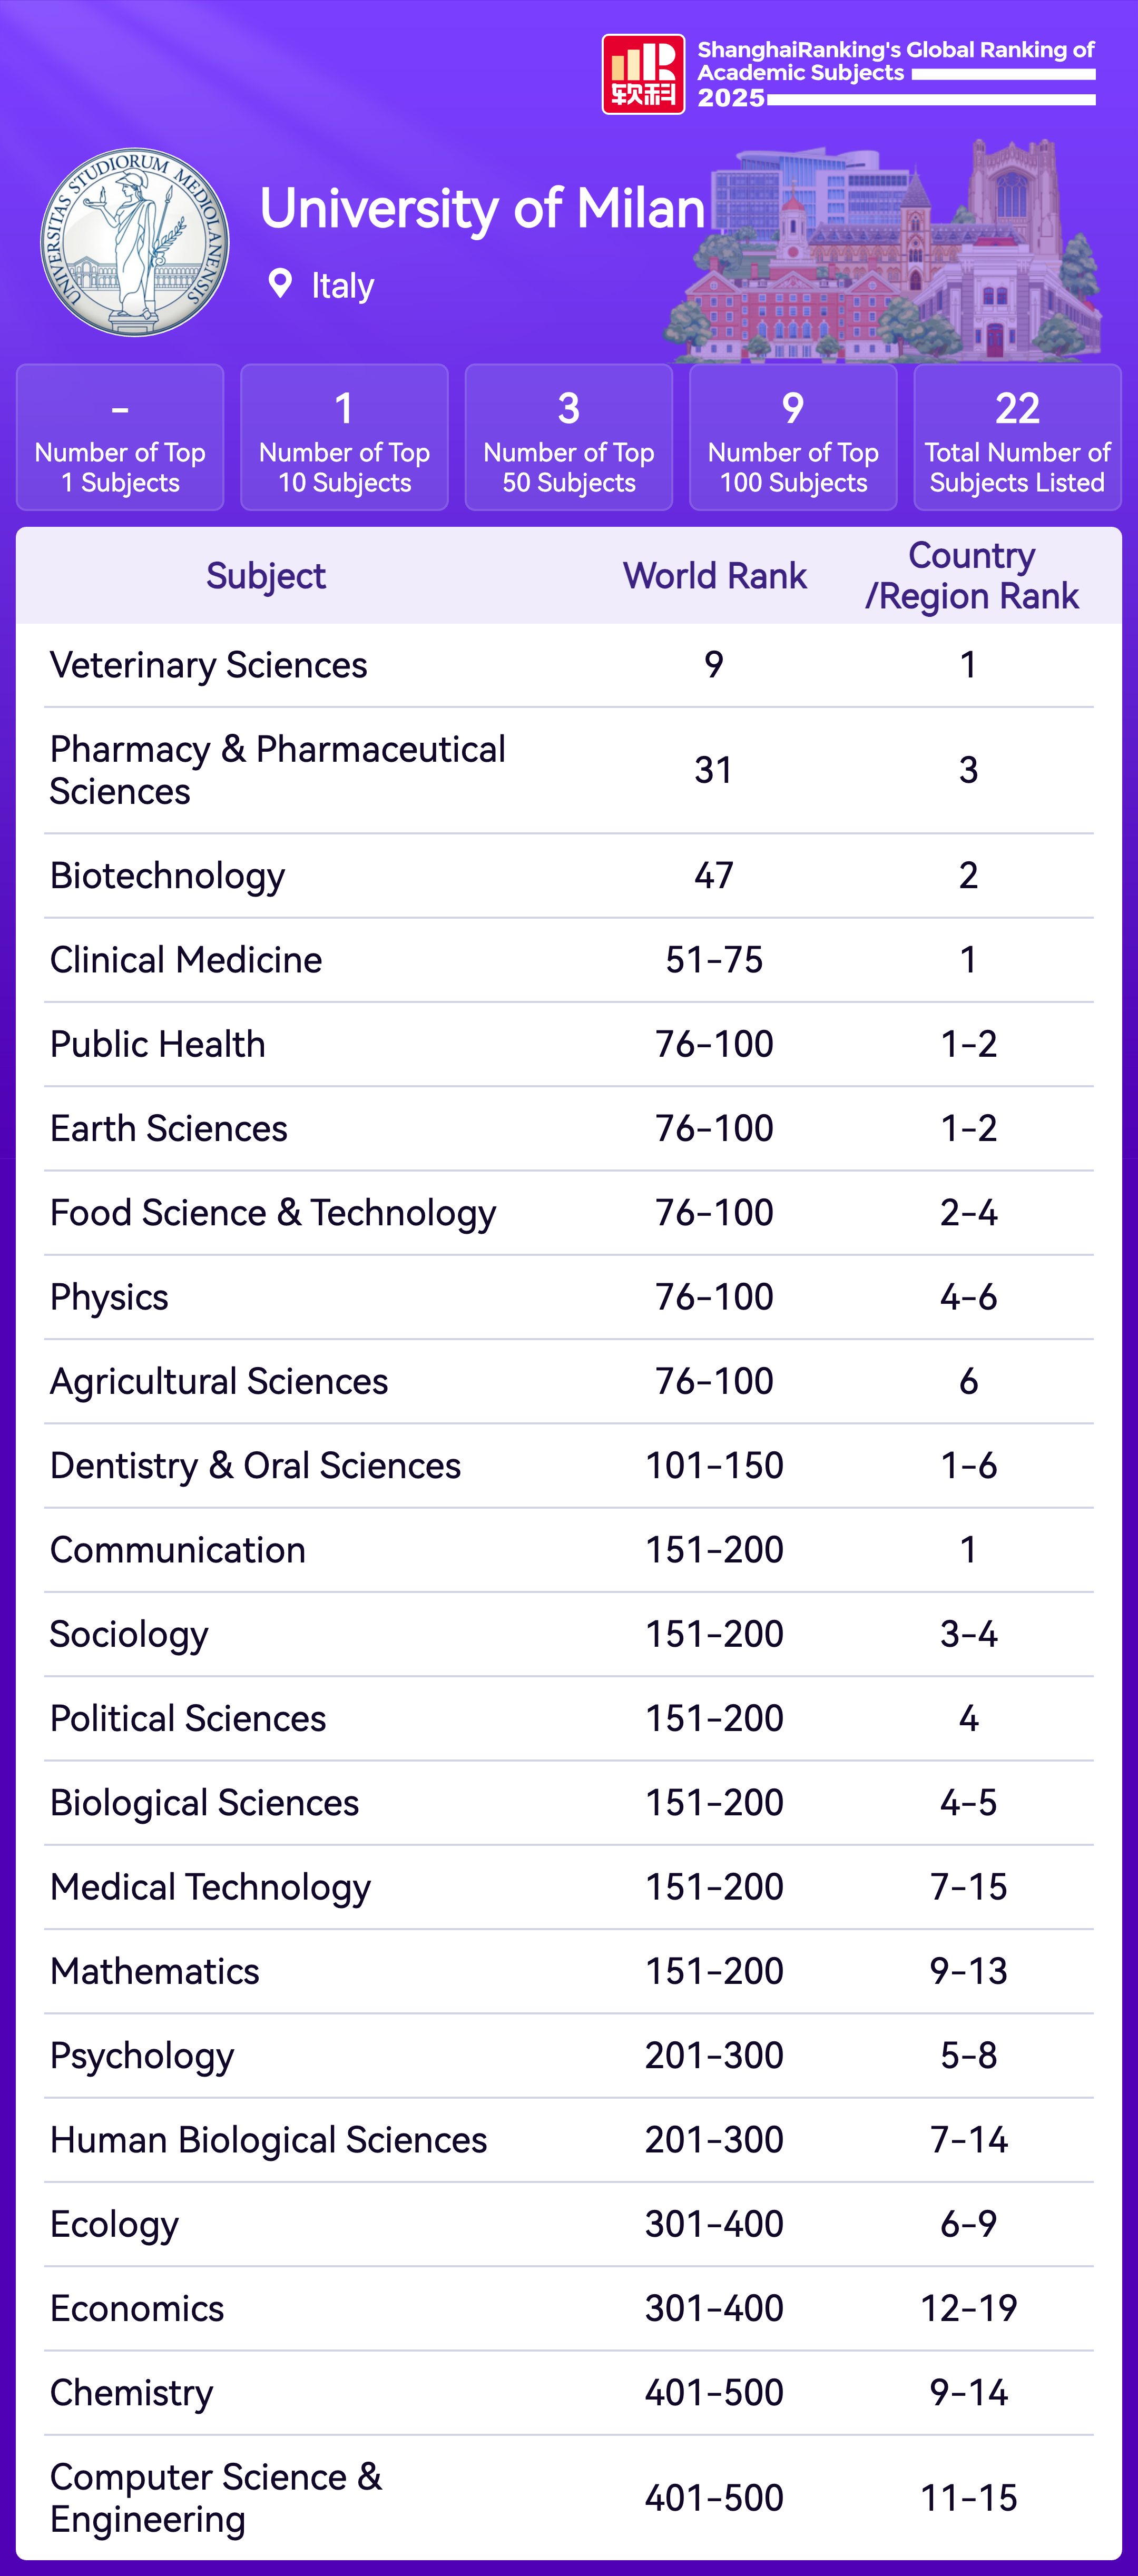The width and height of the screenshot is (1138, 2576).
Task: Click the University of Milan seal
Action: click(135, 243)
